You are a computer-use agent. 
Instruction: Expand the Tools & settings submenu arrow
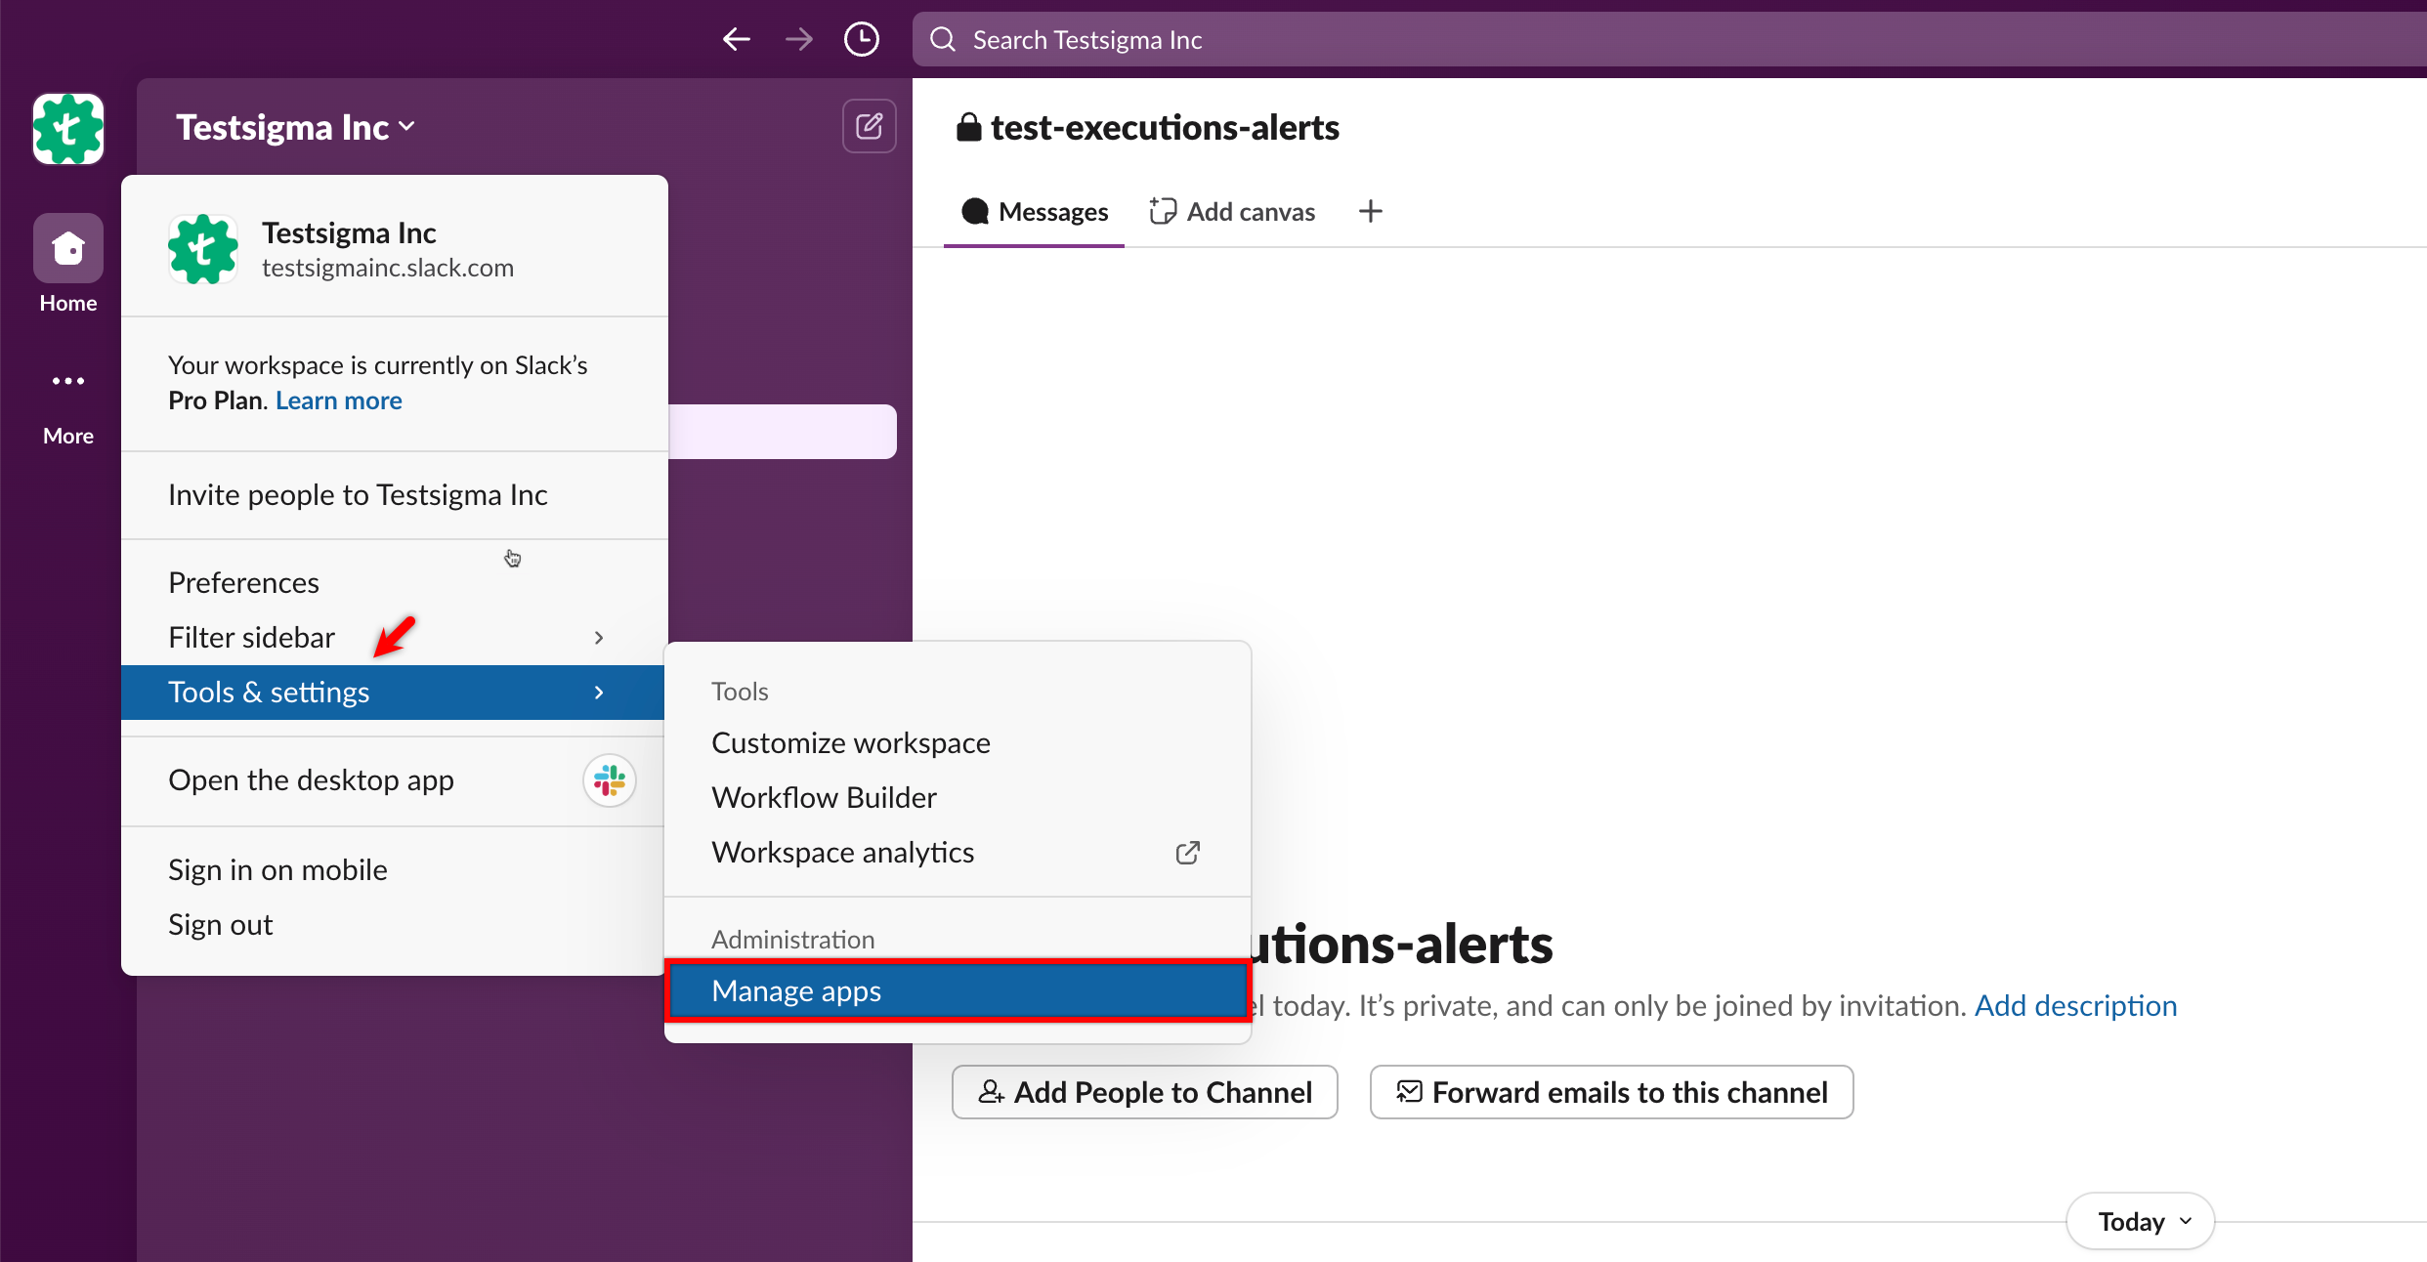(598, 692)
